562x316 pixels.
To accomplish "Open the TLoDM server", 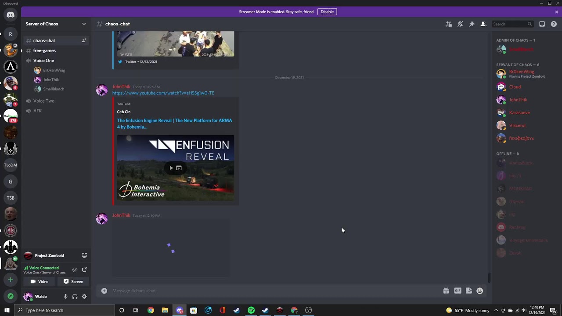I will 11,165.
